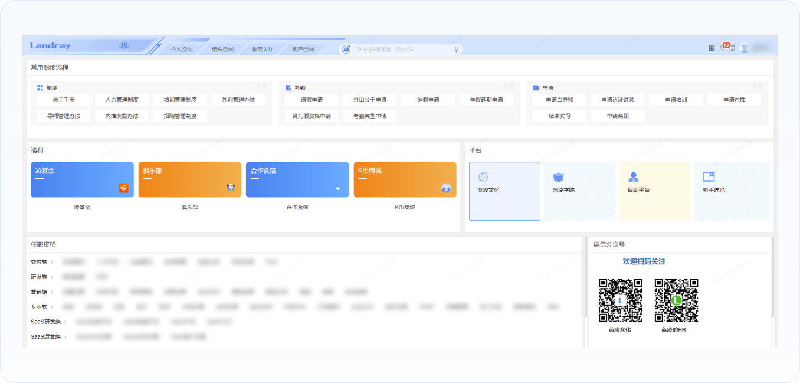Expand the SaaS研发族 row

[x=65, y=322]
